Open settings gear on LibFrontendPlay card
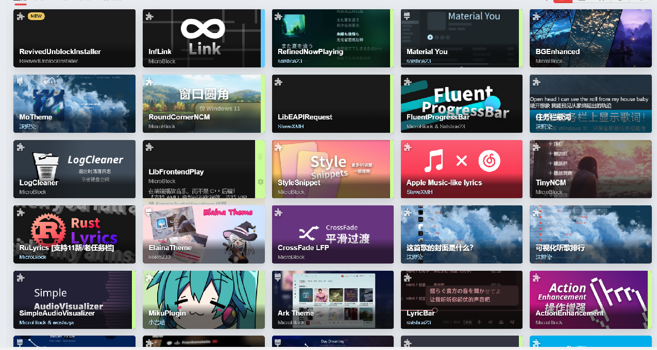The width and height of the screenshot is (657, 350). (260, 182)
